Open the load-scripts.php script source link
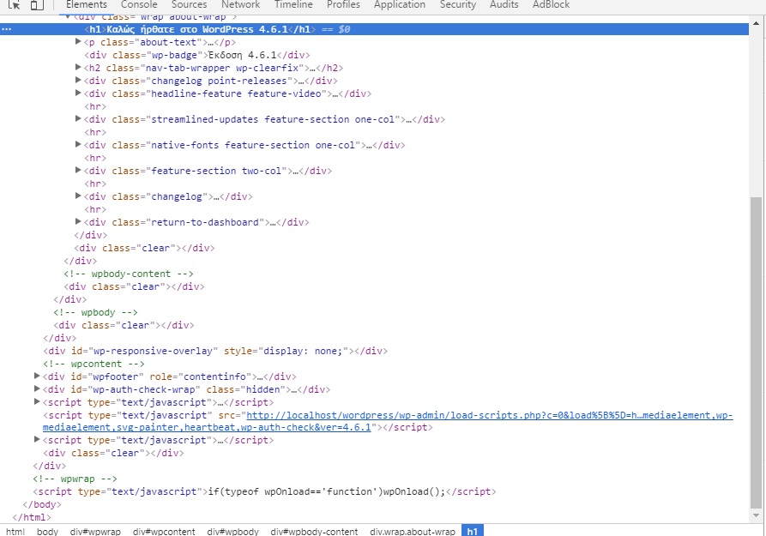This screenshot has height=536, width=766. 388,421
